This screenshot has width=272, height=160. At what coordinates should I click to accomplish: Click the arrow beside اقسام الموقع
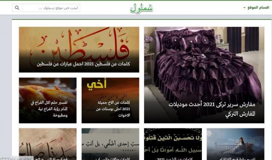click(x=244, y=8)
